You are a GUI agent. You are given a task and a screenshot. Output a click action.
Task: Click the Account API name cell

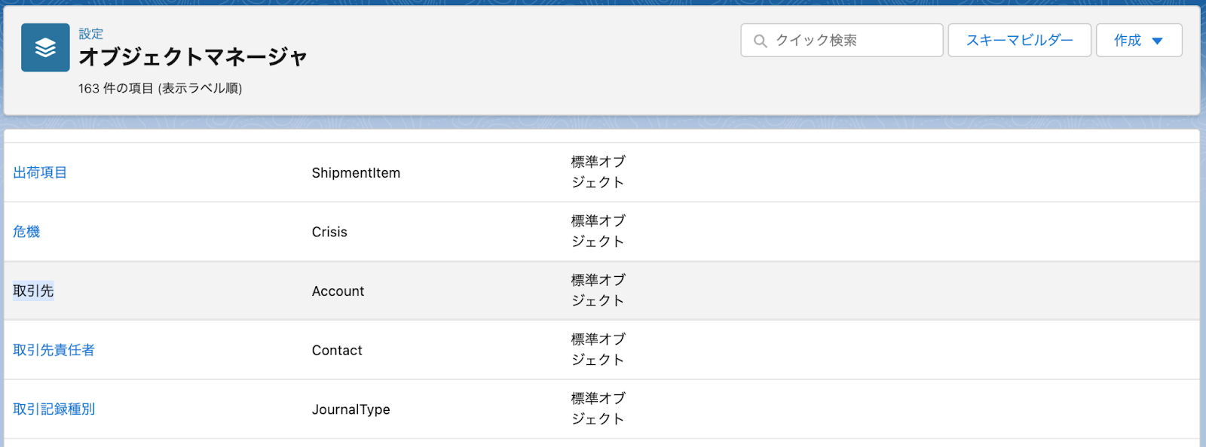click(338, 291)
